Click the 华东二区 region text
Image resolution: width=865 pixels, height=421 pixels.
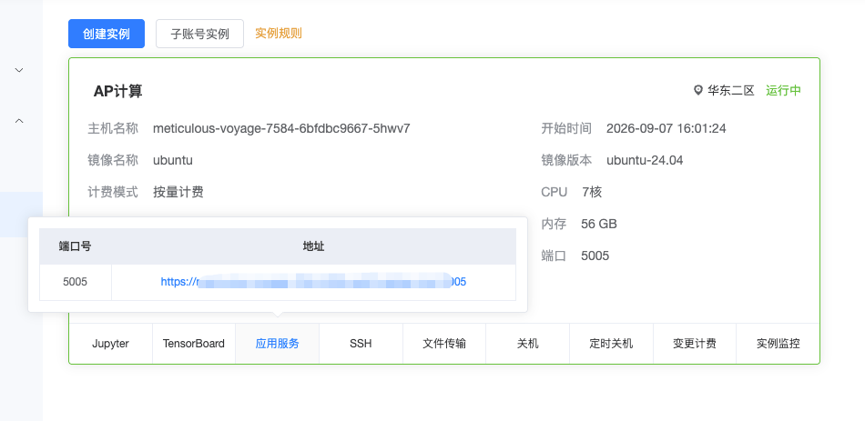coord(731,91)
